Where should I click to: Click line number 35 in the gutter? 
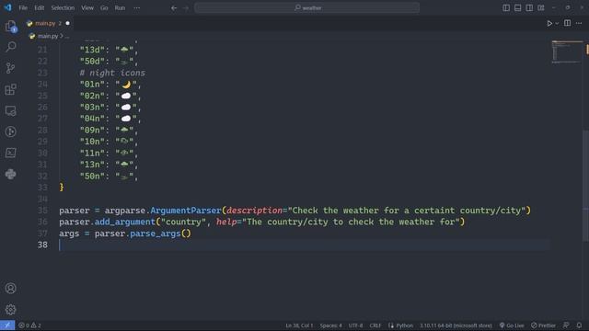(x=42, y=211)
